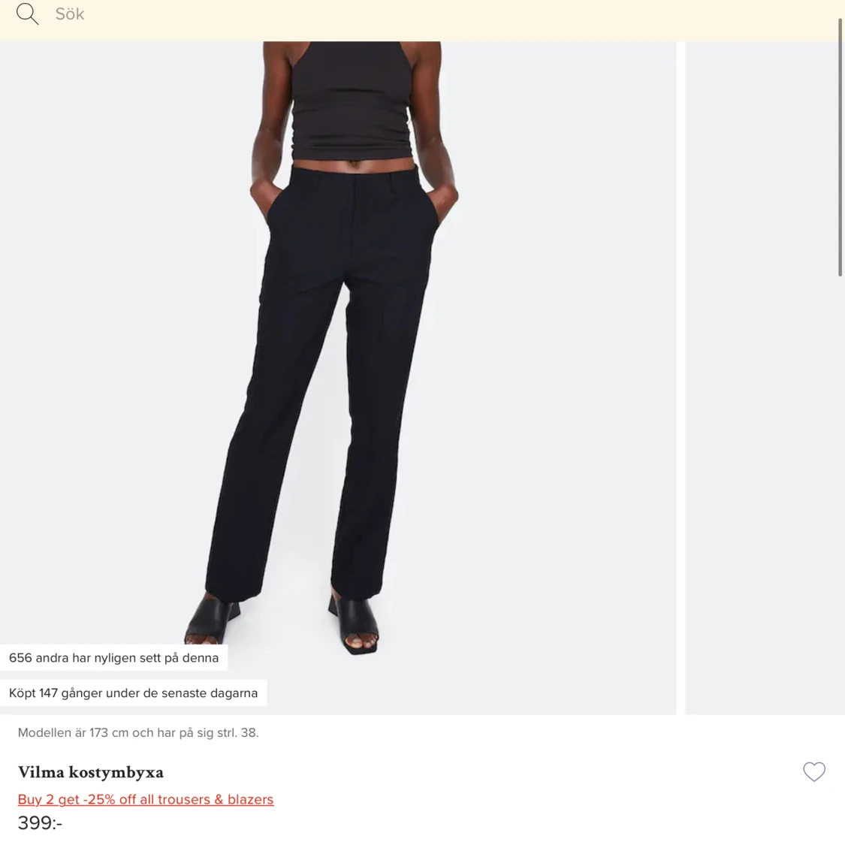Click the 656 andra har nyligen sett badge
This screenshot has height=845, width=845.
pyautogui.click(x=113, y=658)
